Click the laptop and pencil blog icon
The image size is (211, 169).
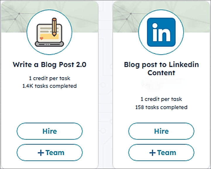[x=49, y=32]
